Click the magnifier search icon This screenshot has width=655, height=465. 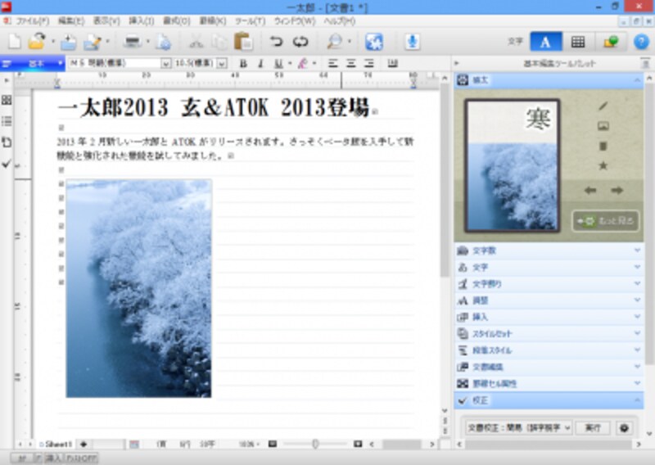click(x=335, y=42)
